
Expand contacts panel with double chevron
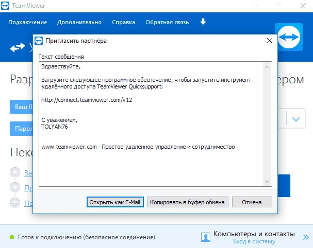click(306, 237)
